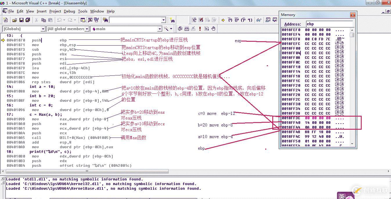This screenshot has width=391, height=199.
Task: Click the Insert/Remove Breakpoint hand icon
Action: [x=213, y=29]
